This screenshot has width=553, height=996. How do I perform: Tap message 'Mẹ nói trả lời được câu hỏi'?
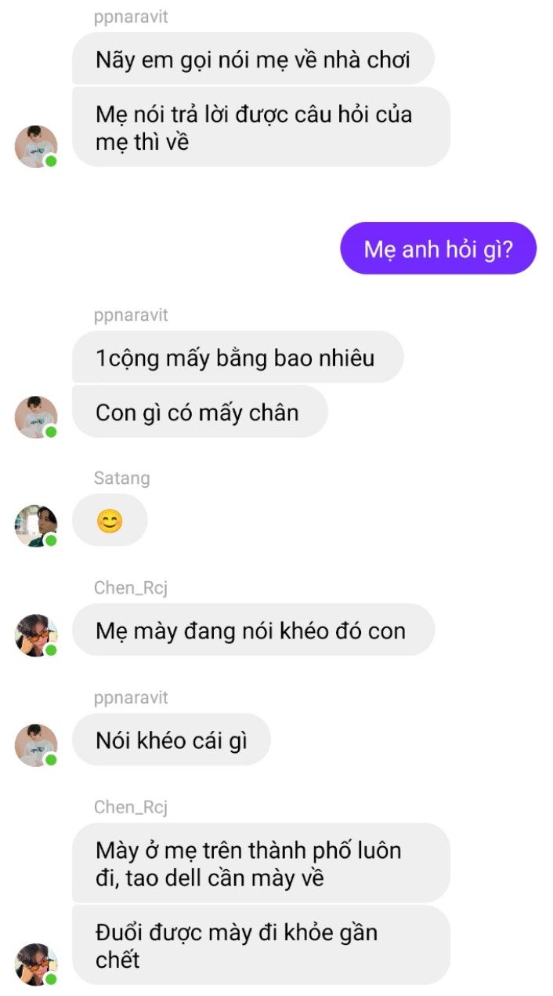[x=261, y=128]
